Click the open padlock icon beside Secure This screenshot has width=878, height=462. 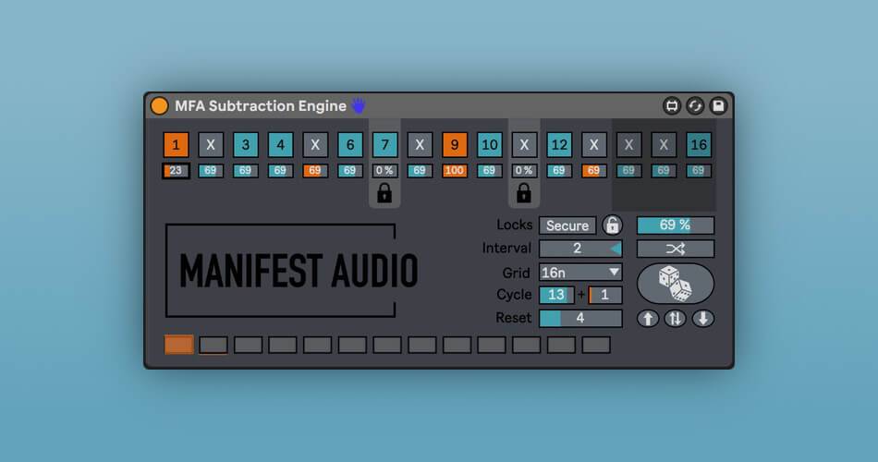pos(613,225)
